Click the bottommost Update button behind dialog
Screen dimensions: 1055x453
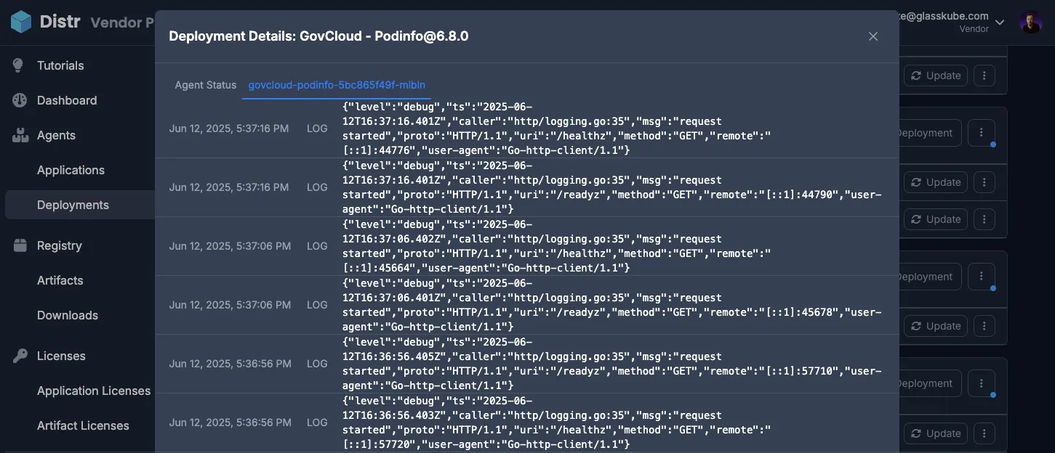936,433
